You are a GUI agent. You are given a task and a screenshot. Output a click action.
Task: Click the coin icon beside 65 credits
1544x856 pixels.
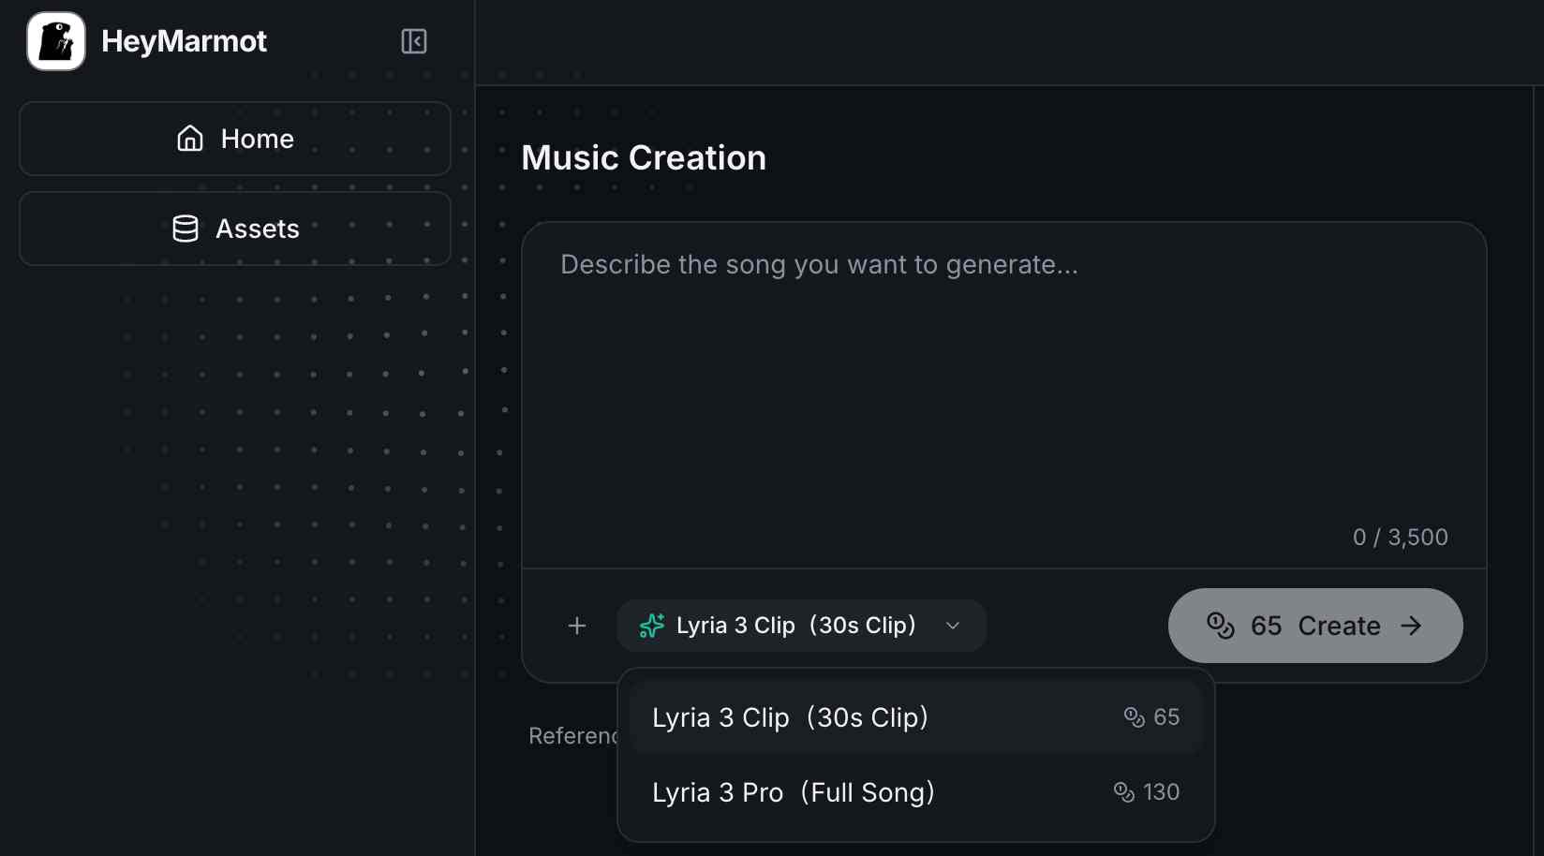click(x=1135, y=716)
